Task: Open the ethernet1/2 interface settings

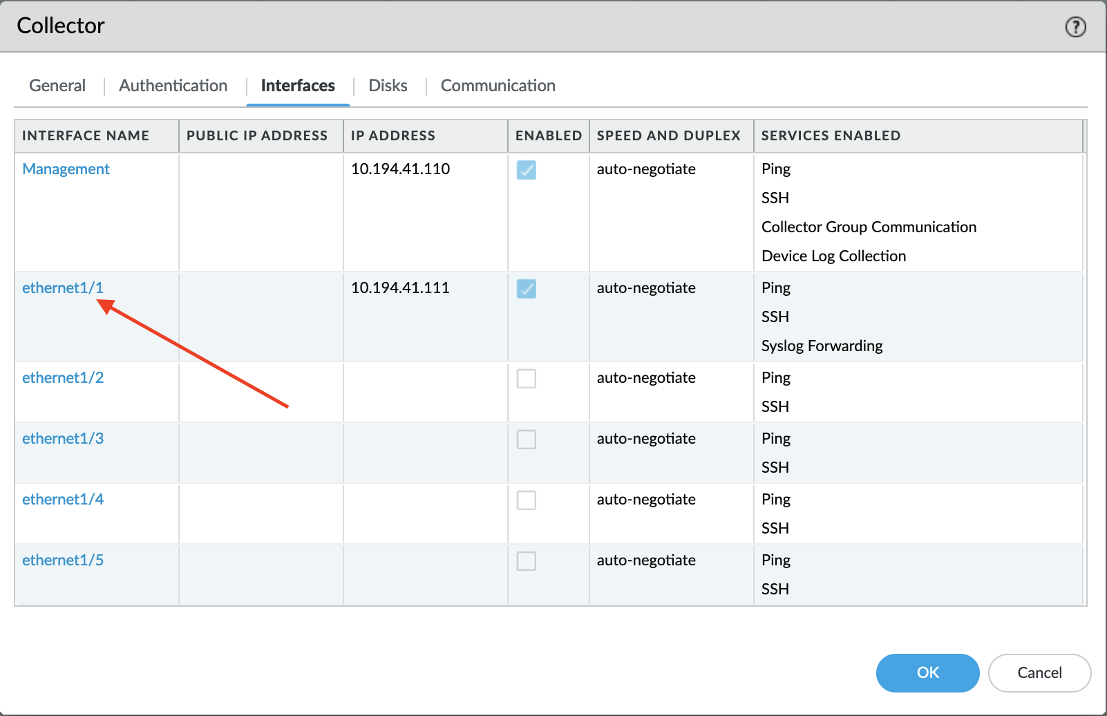Action: [62, 377]
